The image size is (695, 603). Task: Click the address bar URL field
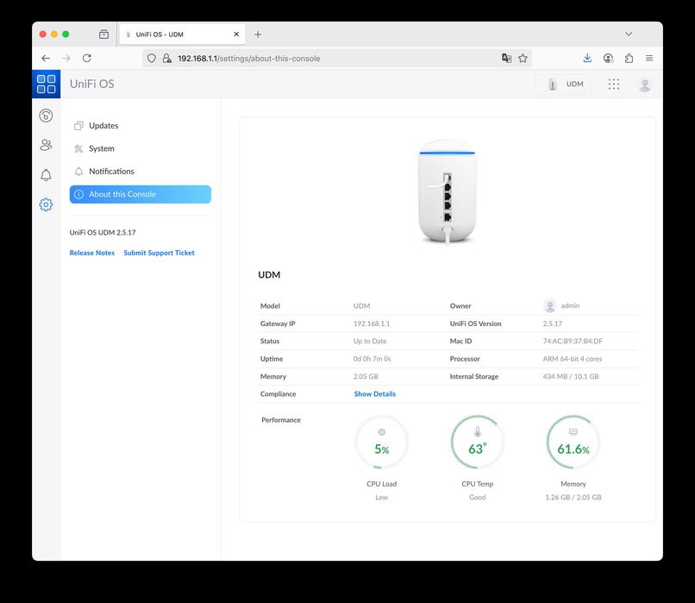[337, 58]
